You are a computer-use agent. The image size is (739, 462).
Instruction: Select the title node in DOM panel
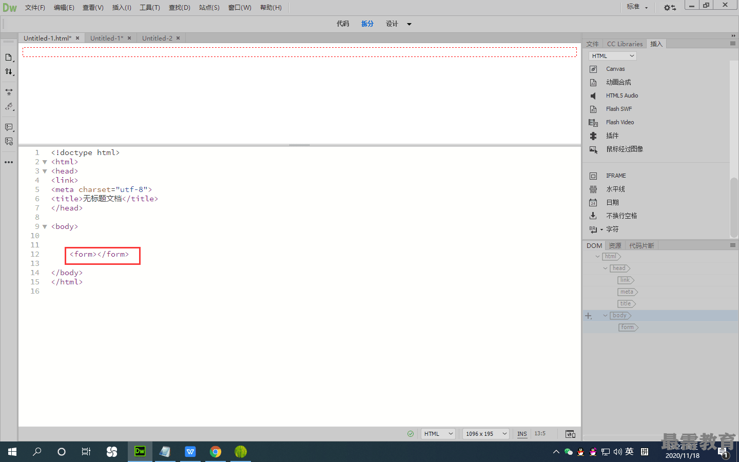click(626, 304)
